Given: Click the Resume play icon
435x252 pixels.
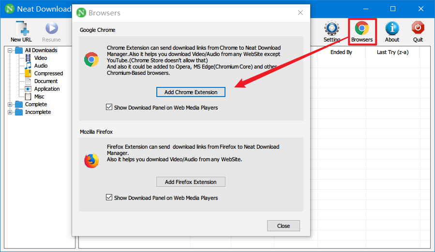Looking at the screenshot, I should point(52,28).
